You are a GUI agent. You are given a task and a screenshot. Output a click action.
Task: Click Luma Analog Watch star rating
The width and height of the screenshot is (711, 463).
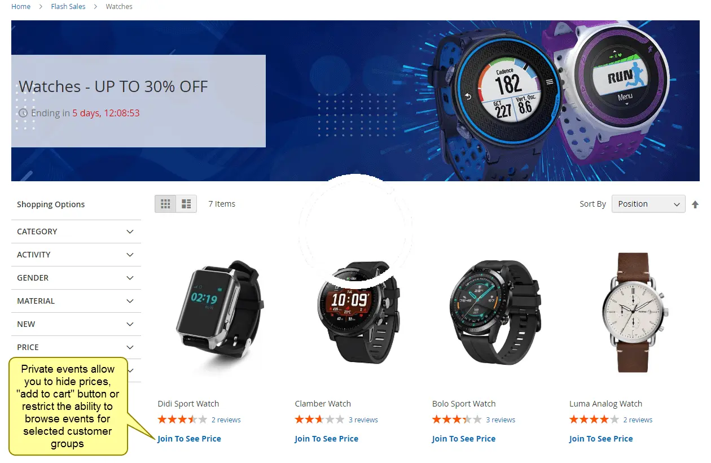tap(594, 420)
